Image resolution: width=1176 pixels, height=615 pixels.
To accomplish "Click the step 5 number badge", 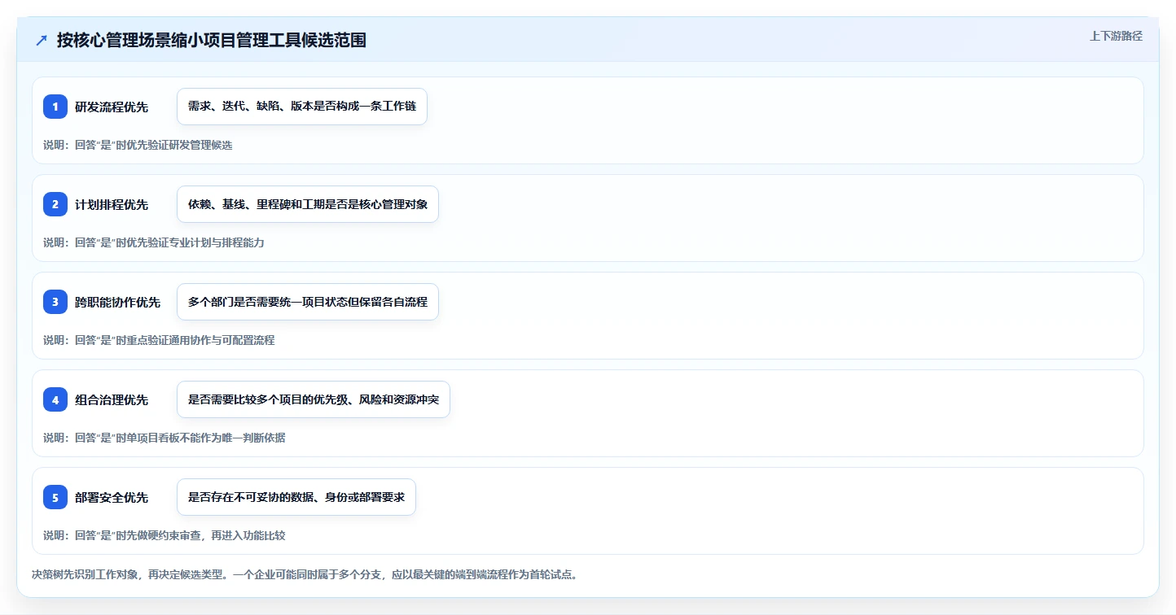I will (55, 497).
